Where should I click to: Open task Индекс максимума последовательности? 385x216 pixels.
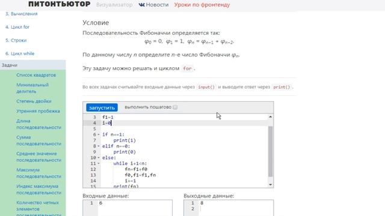pyautogui.click(x=38, y=190)
